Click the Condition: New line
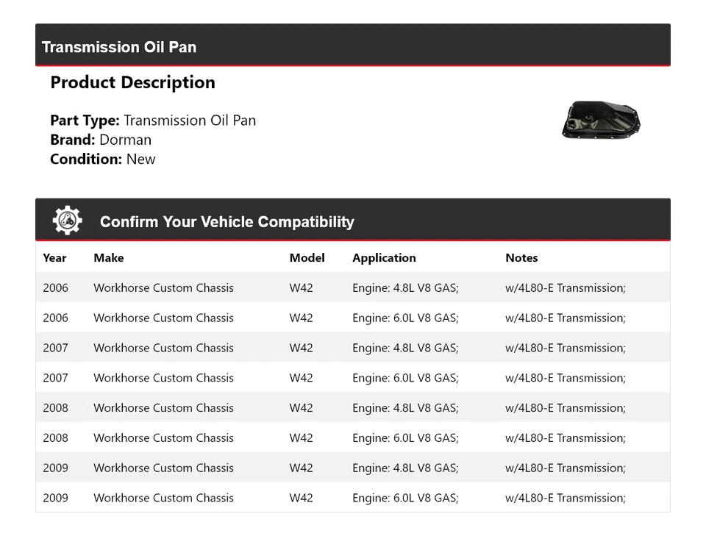The height and width of the screenshot is (536, 706). click(x=103, y=159)
